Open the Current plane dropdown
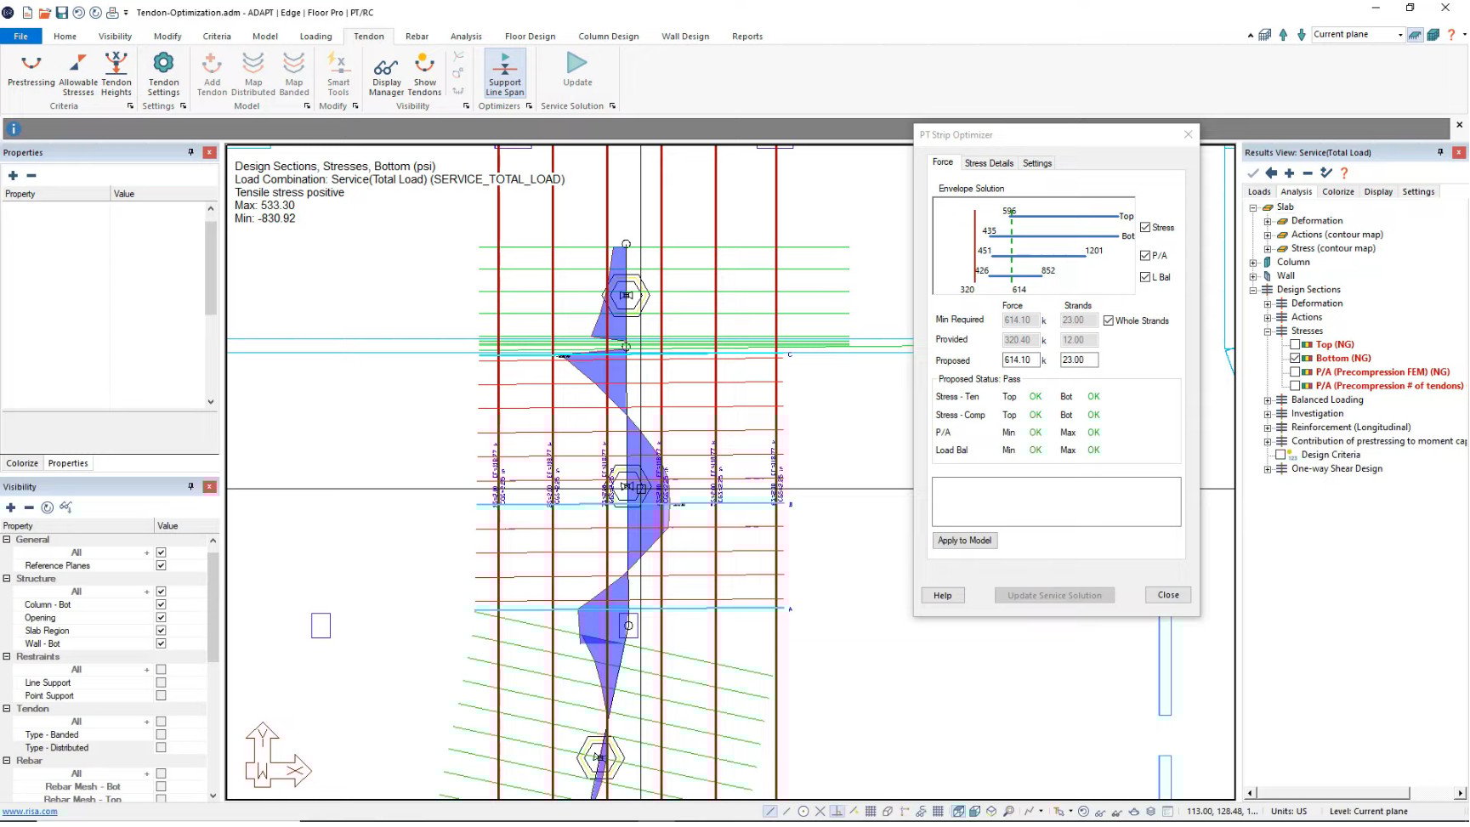 tap(1399, 34)
